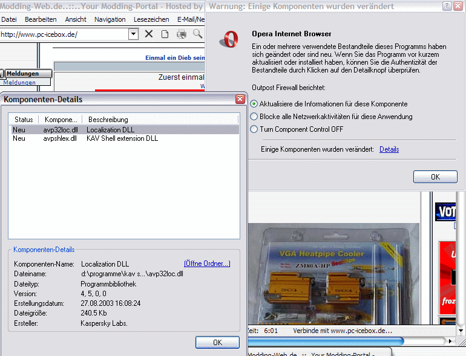Click the stop loading X icon in Opera toolbar
466x356 pixels.
149,34
